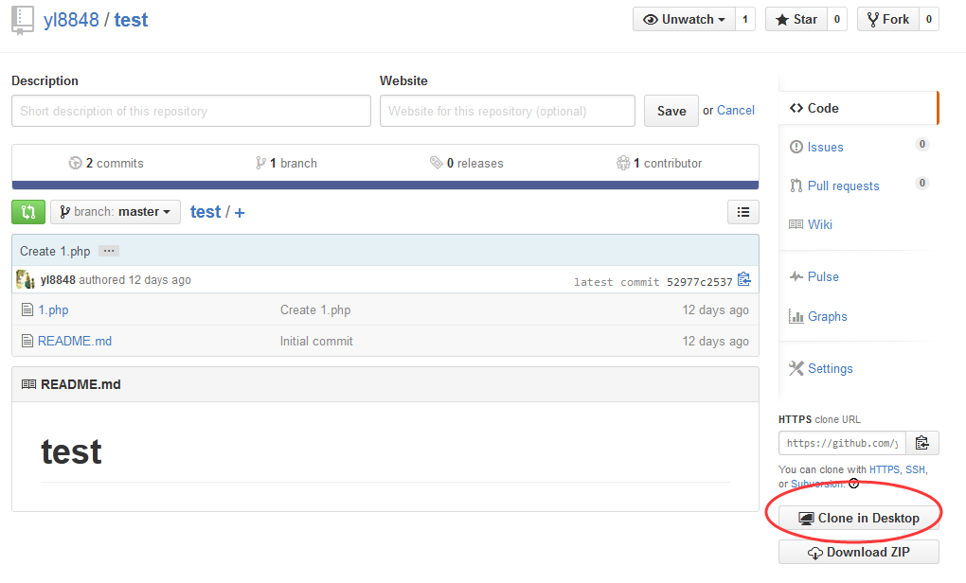
Task: Download the repository as ZIP
Action: pos(859,552)
